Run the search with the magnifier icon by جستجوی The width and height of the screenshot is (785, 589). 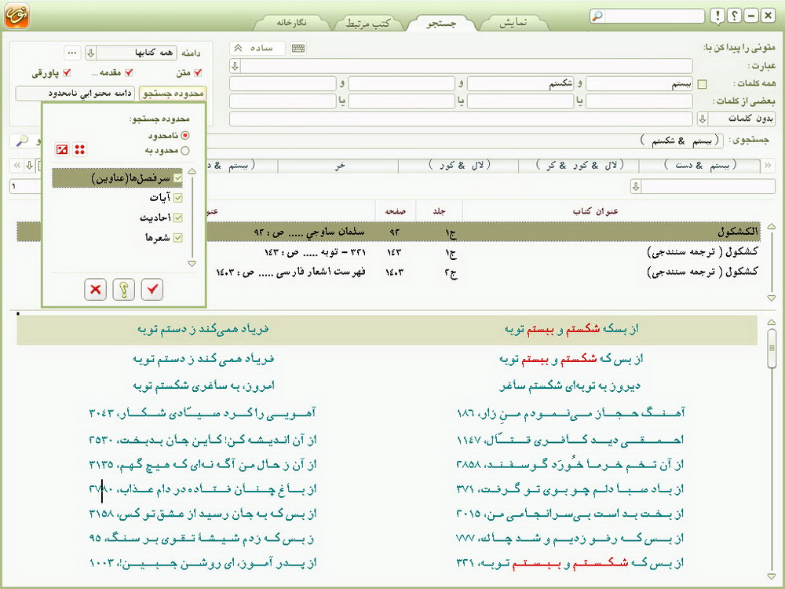(x=22, y=141)
